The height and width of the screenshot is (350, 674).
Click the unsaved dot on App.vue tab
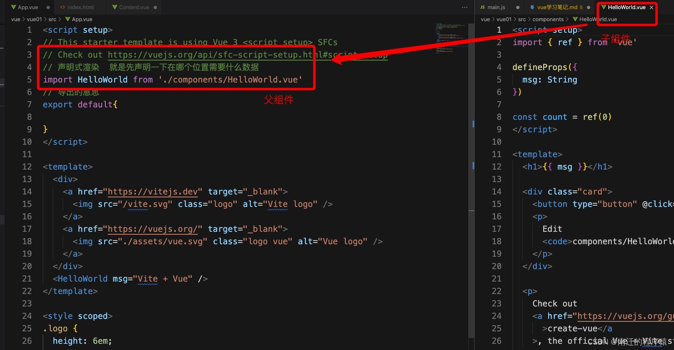(48, 7)
